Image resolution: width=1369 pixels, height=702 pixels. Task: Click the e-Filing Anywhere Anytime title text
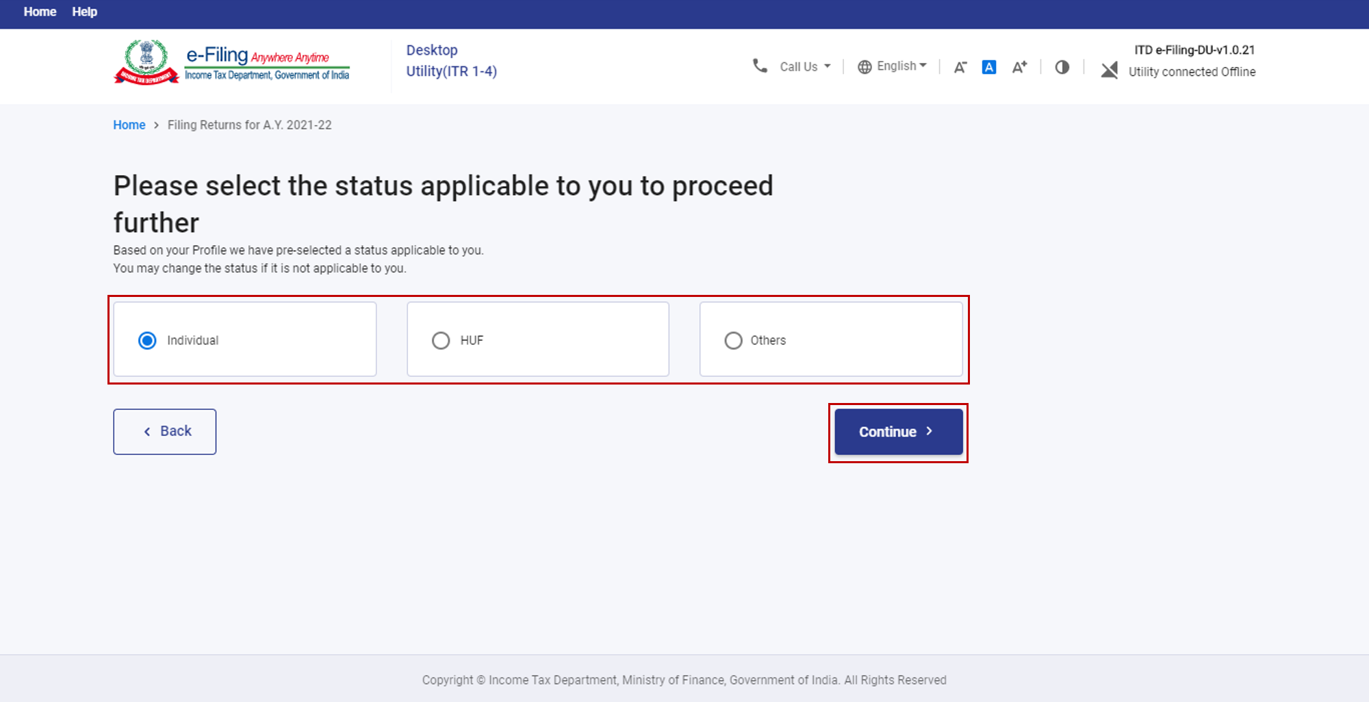(257, 55)
